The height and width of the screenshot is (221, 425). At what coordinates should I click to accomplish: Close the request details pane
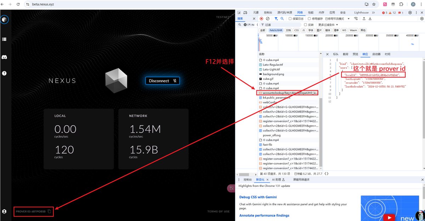click(x=328, y=54)
